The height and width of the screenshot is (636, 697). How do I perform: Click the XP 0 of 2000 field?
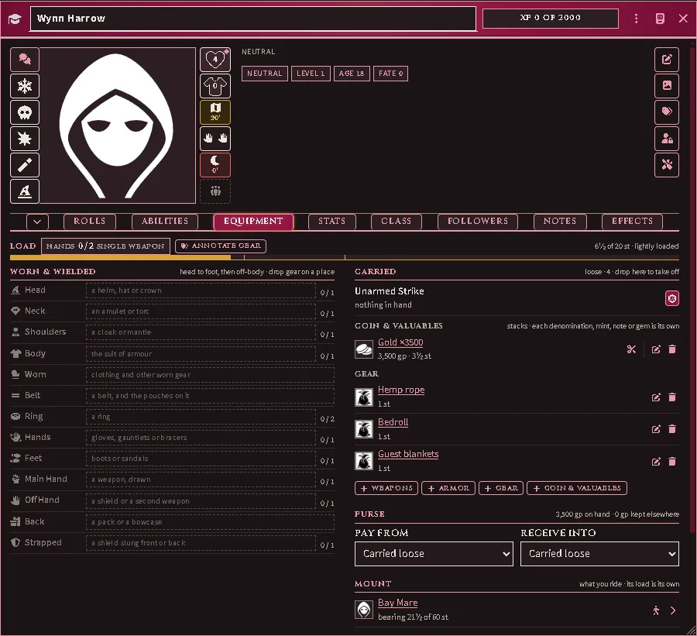[551, 18]
